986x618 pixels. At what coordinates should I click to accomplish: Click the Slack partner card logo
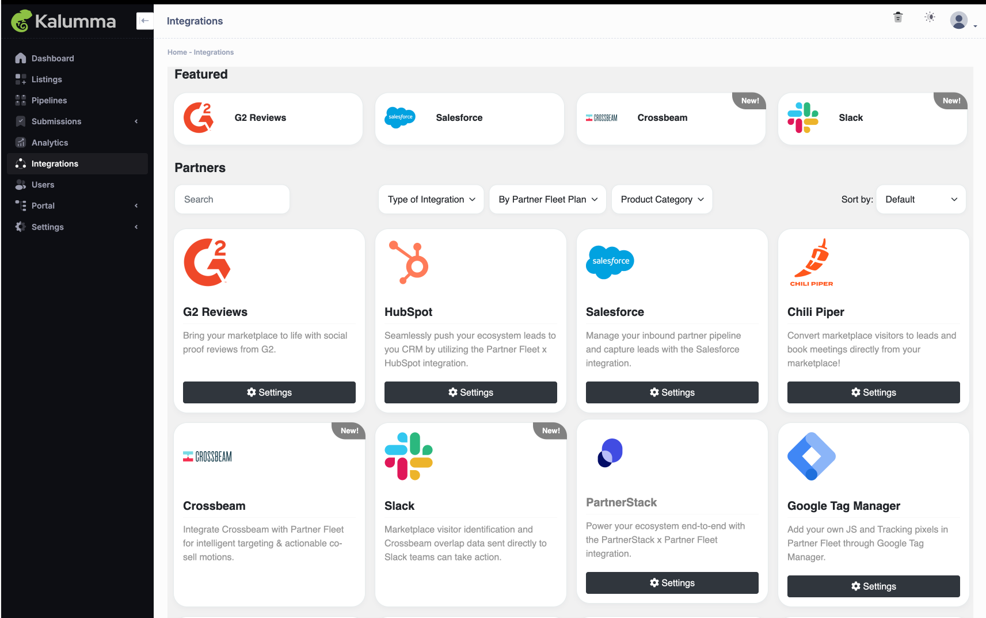409,456
